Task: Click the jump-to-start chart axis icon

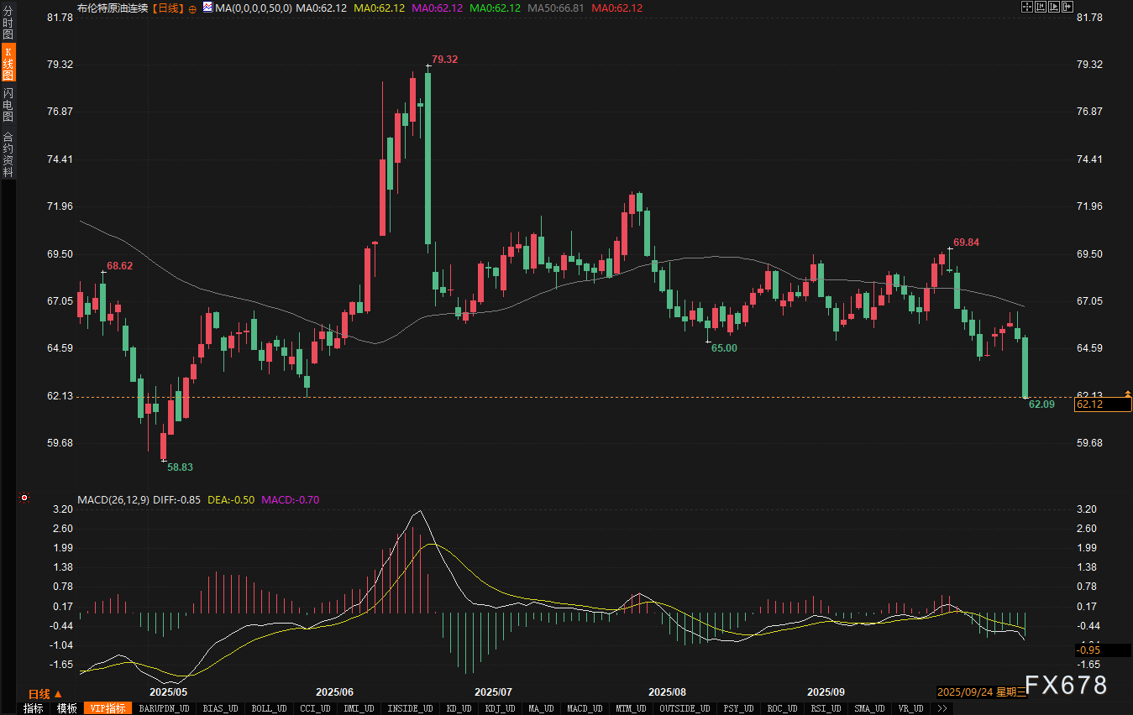Action: 1040,7
